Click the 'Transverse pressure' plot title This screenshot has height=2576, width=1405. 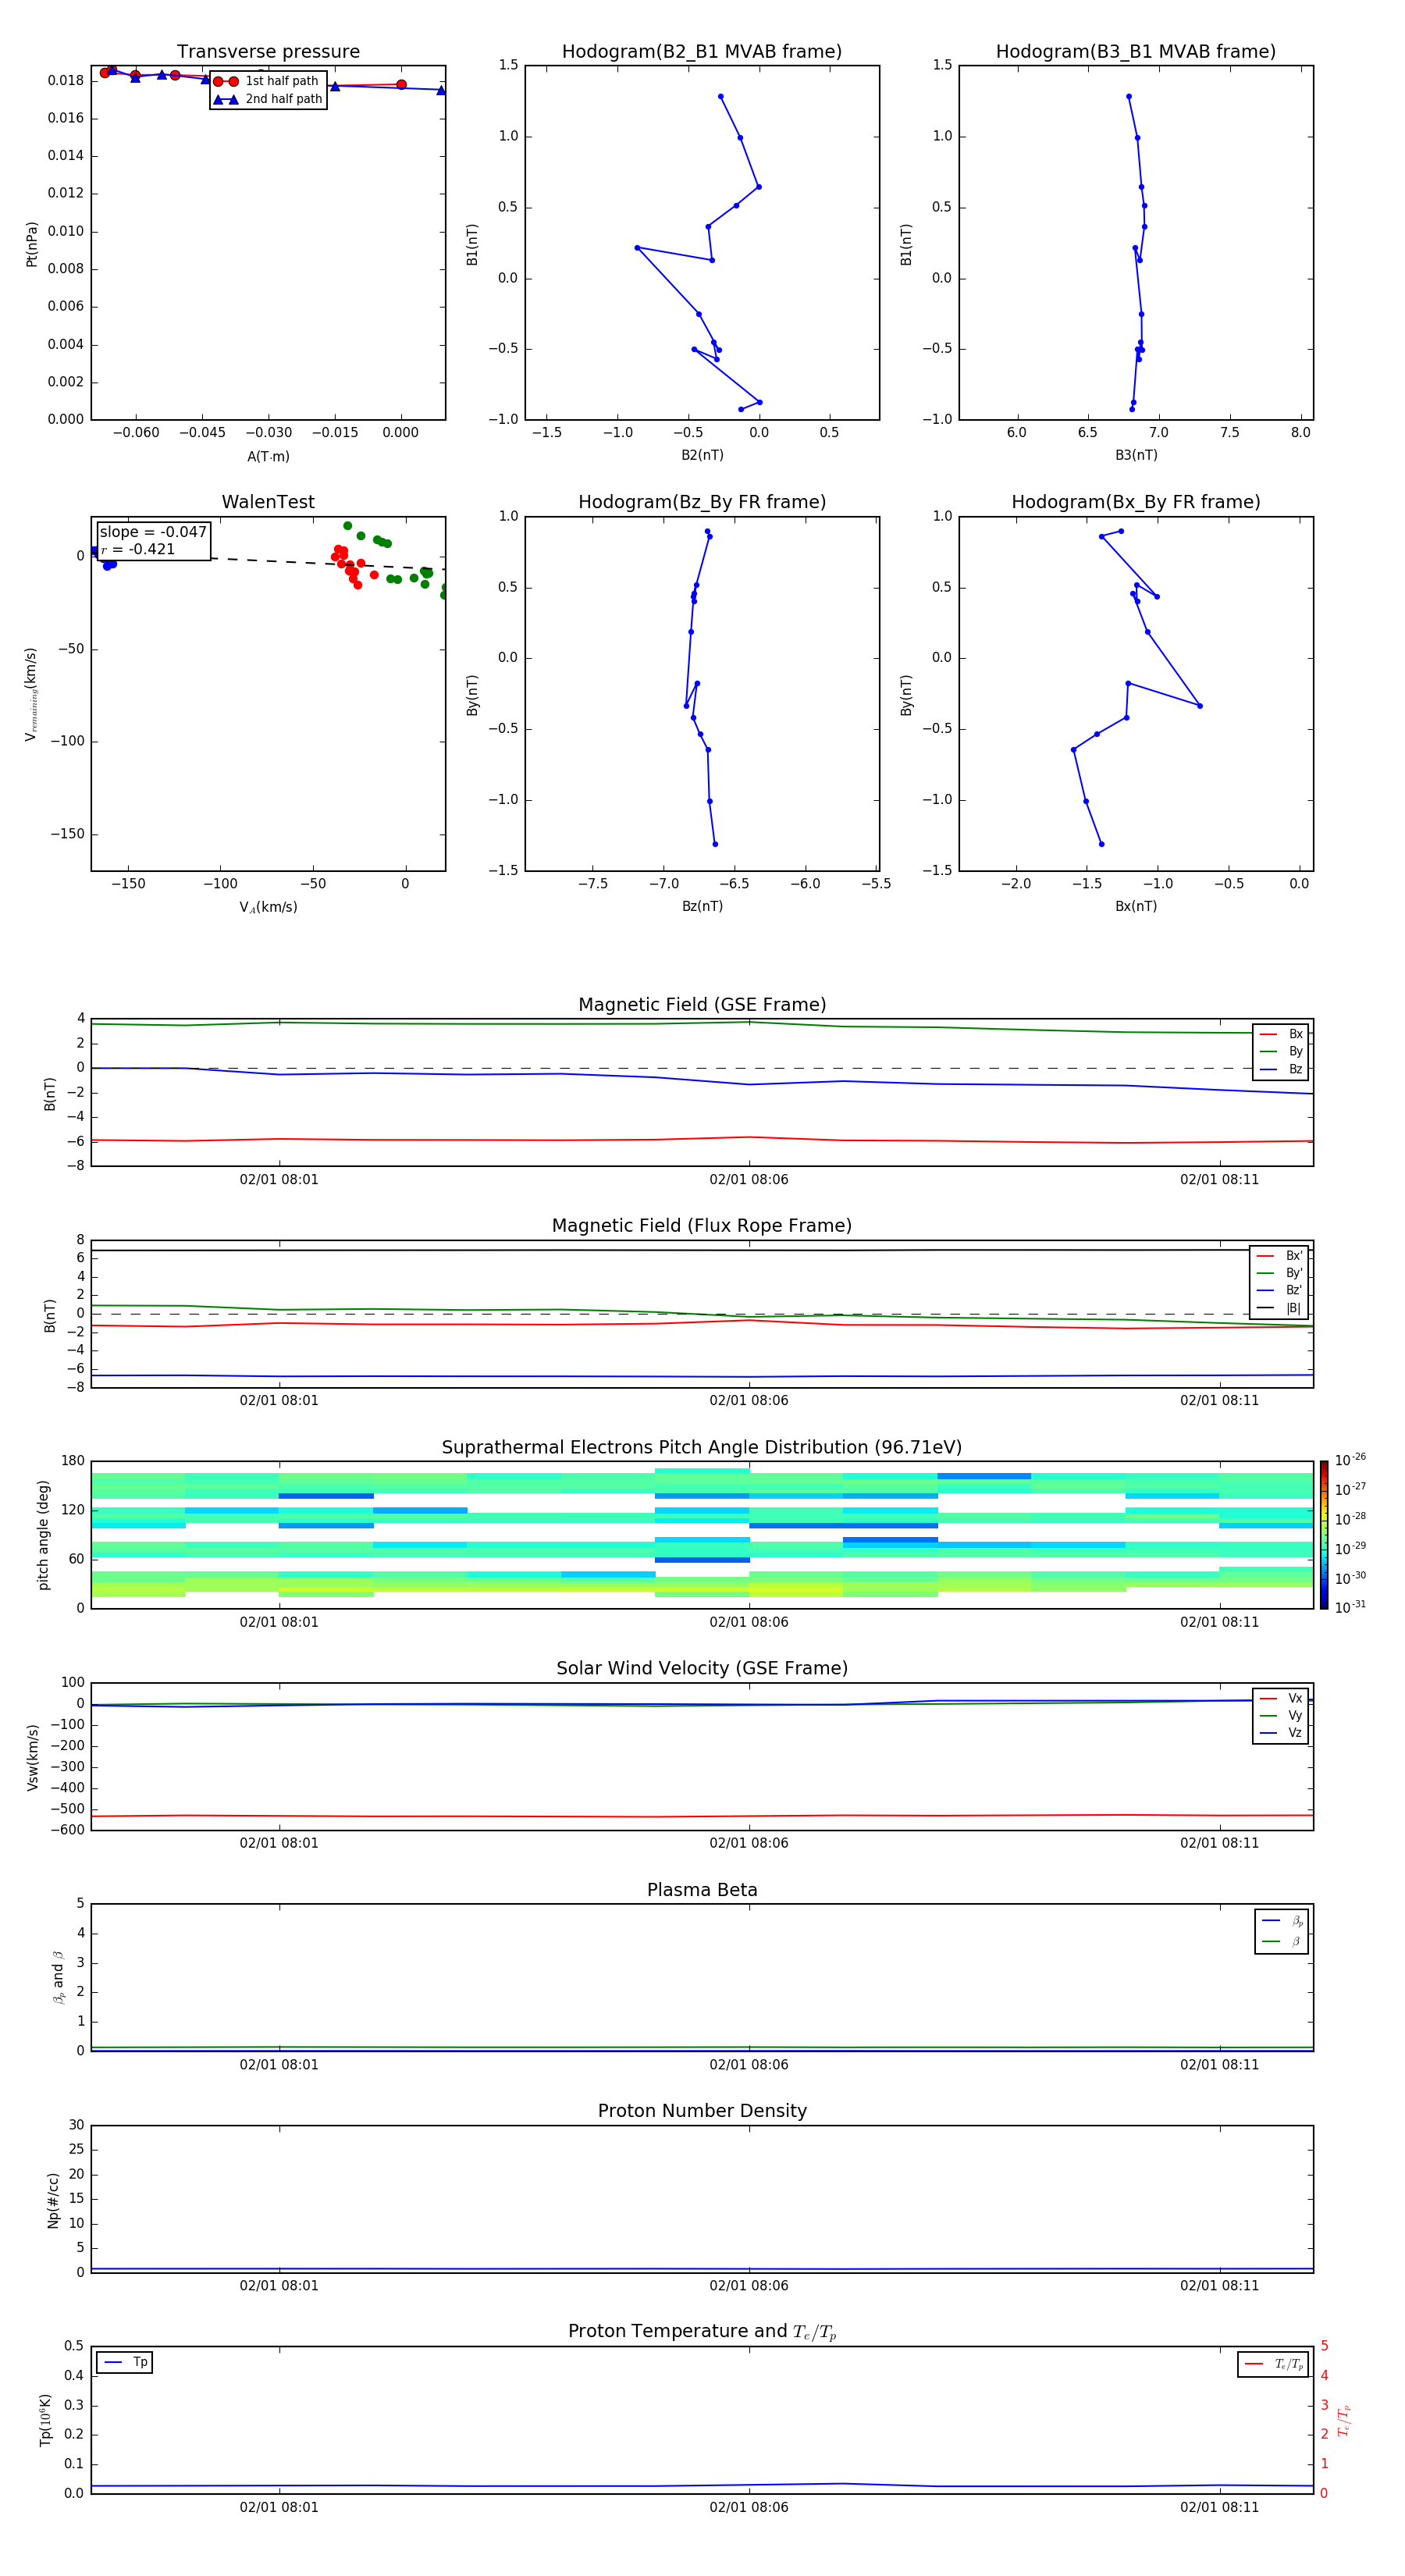coord(268,52)
